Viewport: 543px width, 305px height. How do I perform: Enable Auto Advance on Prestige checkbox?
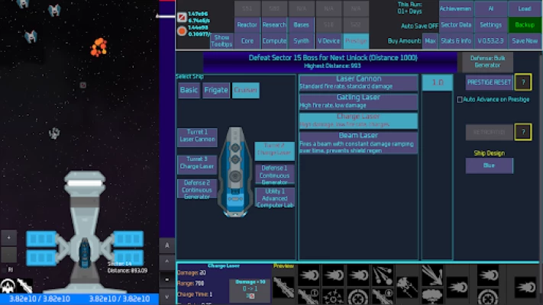pos(460,99)
